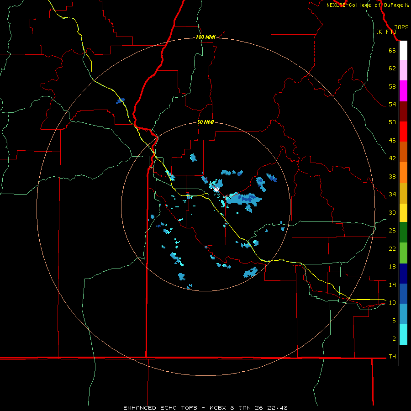The width and height of the screenshot is (411, 411).
Task: Click the legend value "62"
Action: coord(392,68)
